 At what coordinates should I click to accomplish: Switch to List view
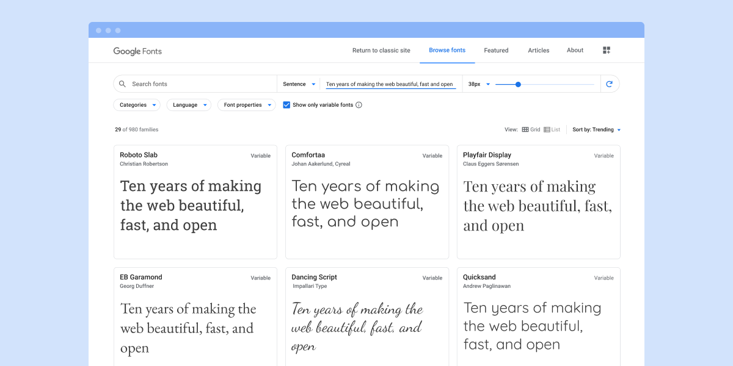coord(552,130)
